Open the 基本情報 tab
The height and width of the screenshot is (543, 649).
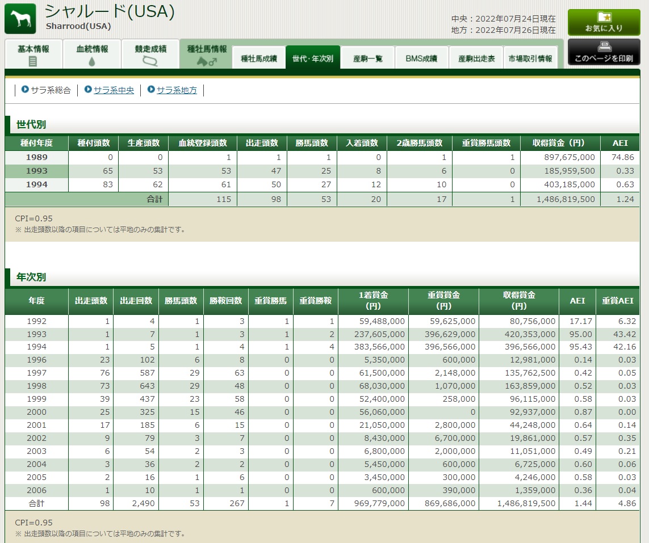(x=33, y=55)
